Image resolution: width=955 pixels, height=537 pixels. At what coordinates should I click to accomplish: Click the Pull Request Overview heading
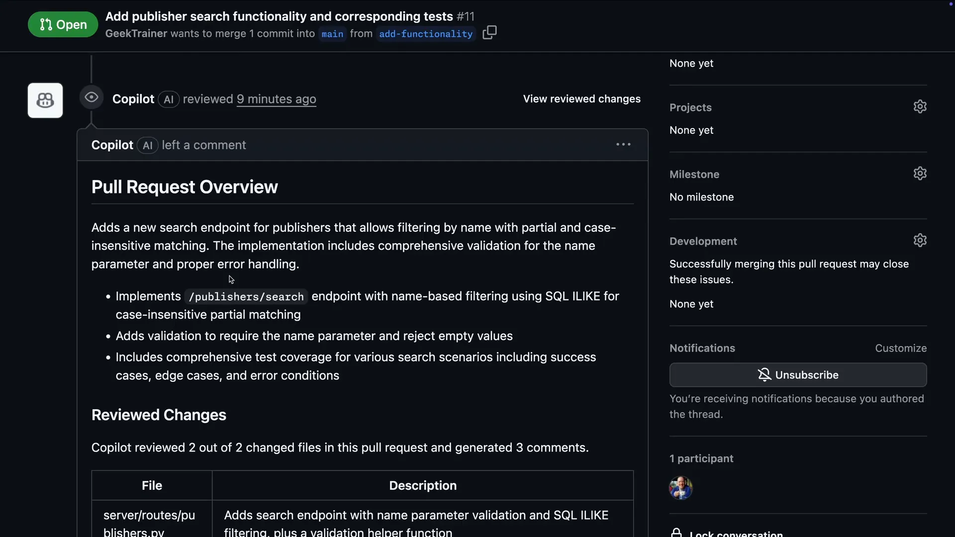[x=185, y=187]
